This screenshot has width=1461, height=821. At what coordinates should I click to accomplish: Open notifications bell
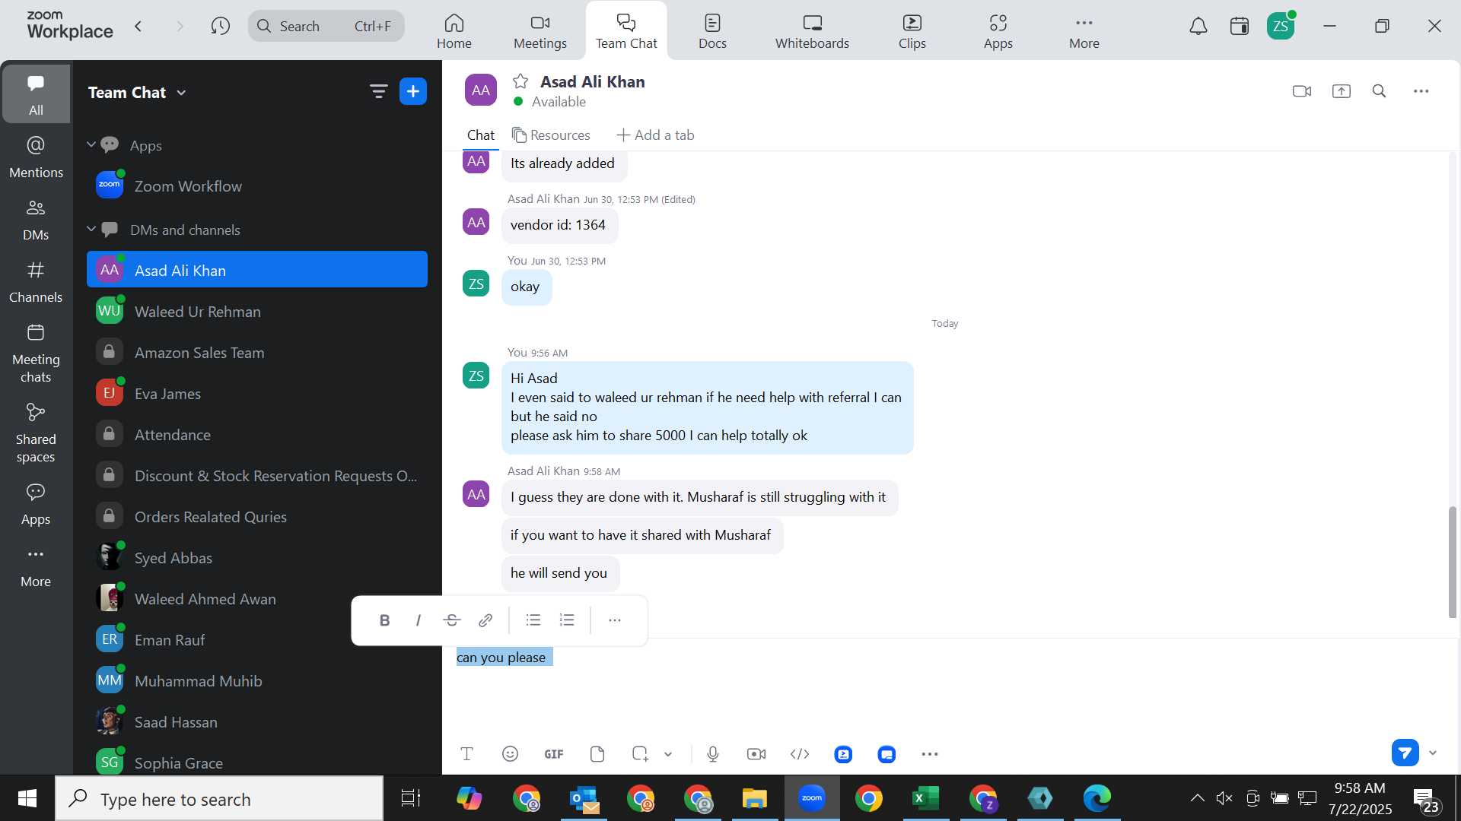1198,27
